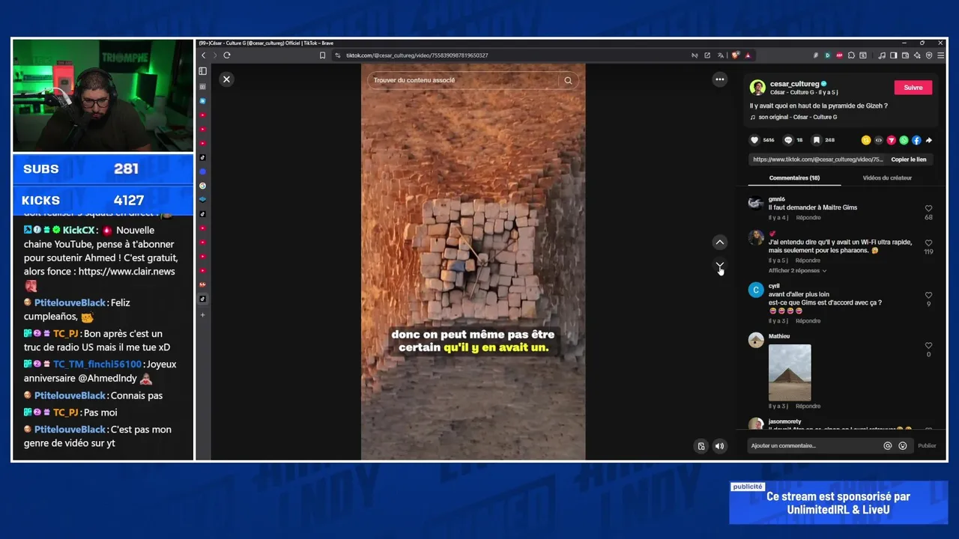Open the Brave VPN shield icon
Image resolution: width=959 pixels, height=539 pixels.
click(x=929, y=55)
